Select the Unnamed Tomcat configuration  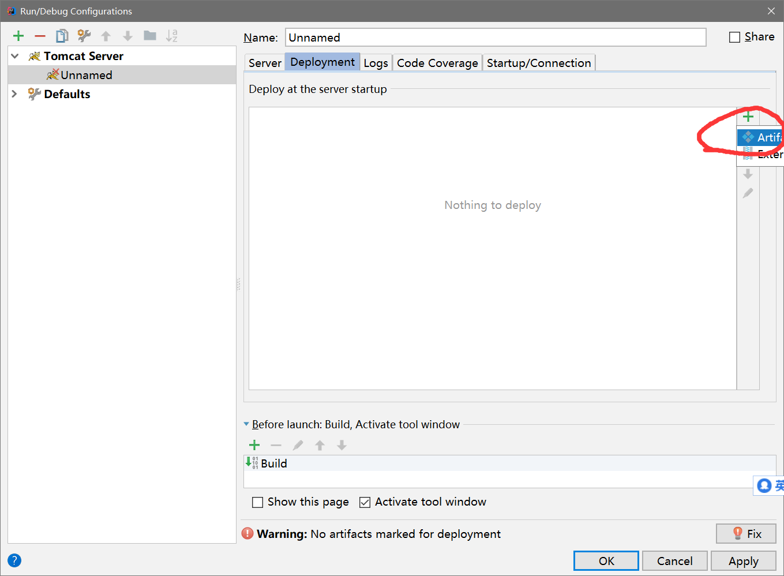point(122,75)
